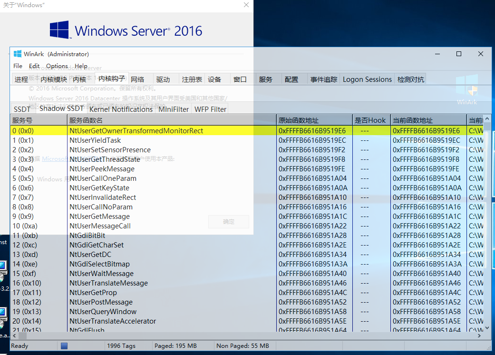
Task: Select the NtUserGetKeyState row
Action: 247,188
